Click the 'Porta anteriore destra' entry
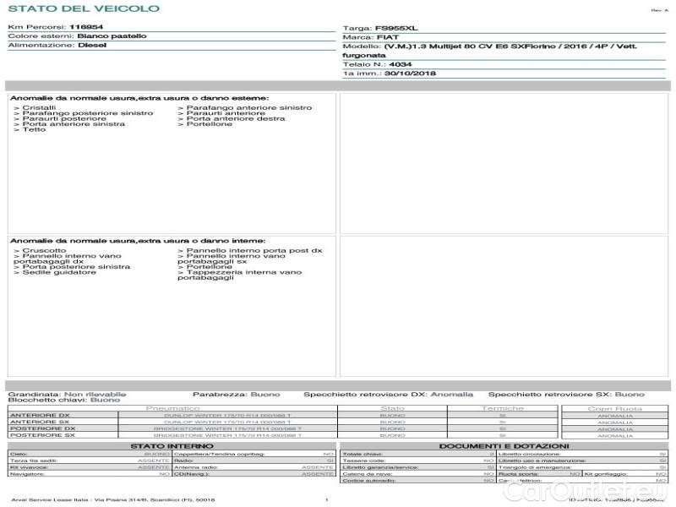This screenshot has width=676, height=507. (x=232, y=118)
